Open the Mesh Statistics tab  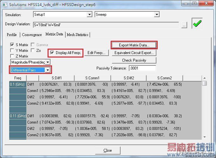78,34
